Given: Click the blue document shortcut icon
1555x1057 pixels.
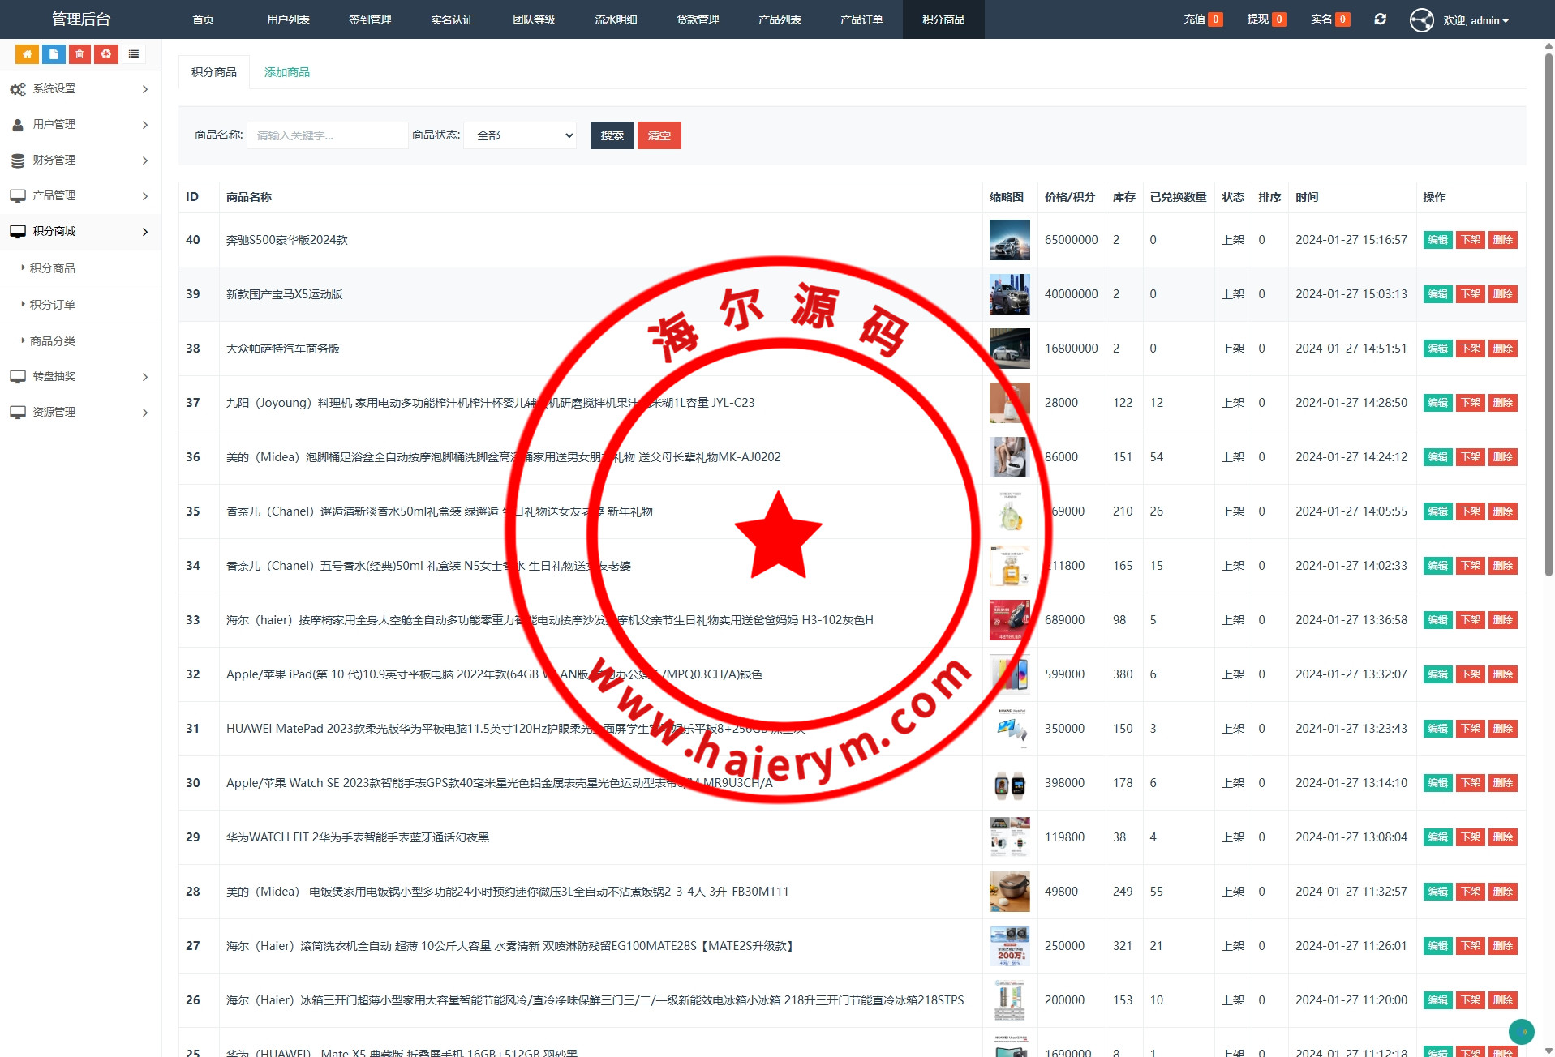Looking at the screenshot, I should 54,54.
